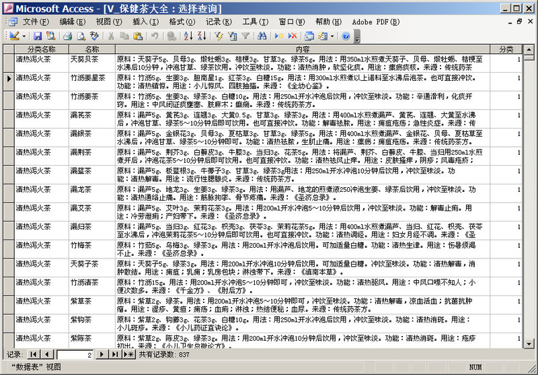This screenshot has height=375, width=538.
Task: Click the 漏银茶 name cell
Action: point(92,137)
